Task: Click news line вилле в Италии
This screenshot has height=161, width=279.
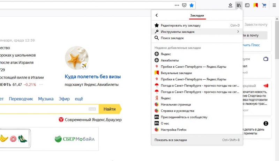Action: [x=22, y=78]
